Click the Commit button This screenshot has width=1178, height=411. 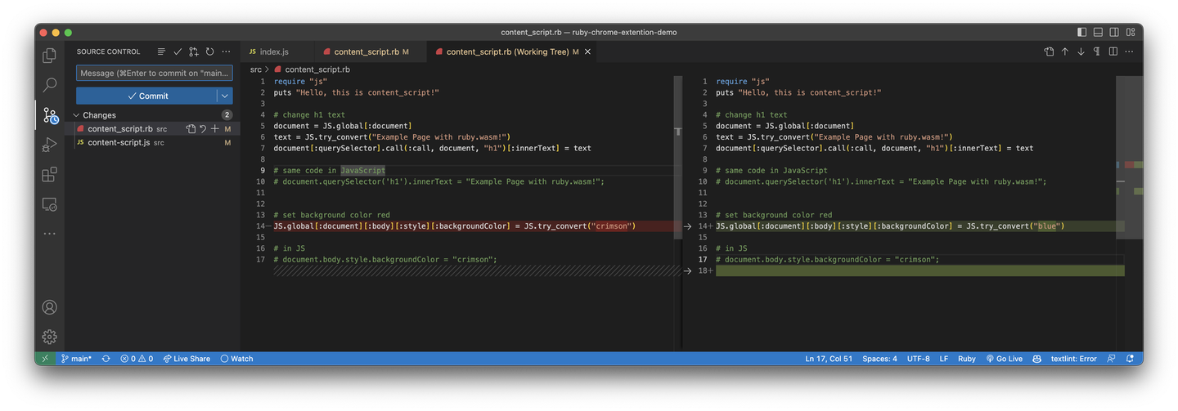146,96
